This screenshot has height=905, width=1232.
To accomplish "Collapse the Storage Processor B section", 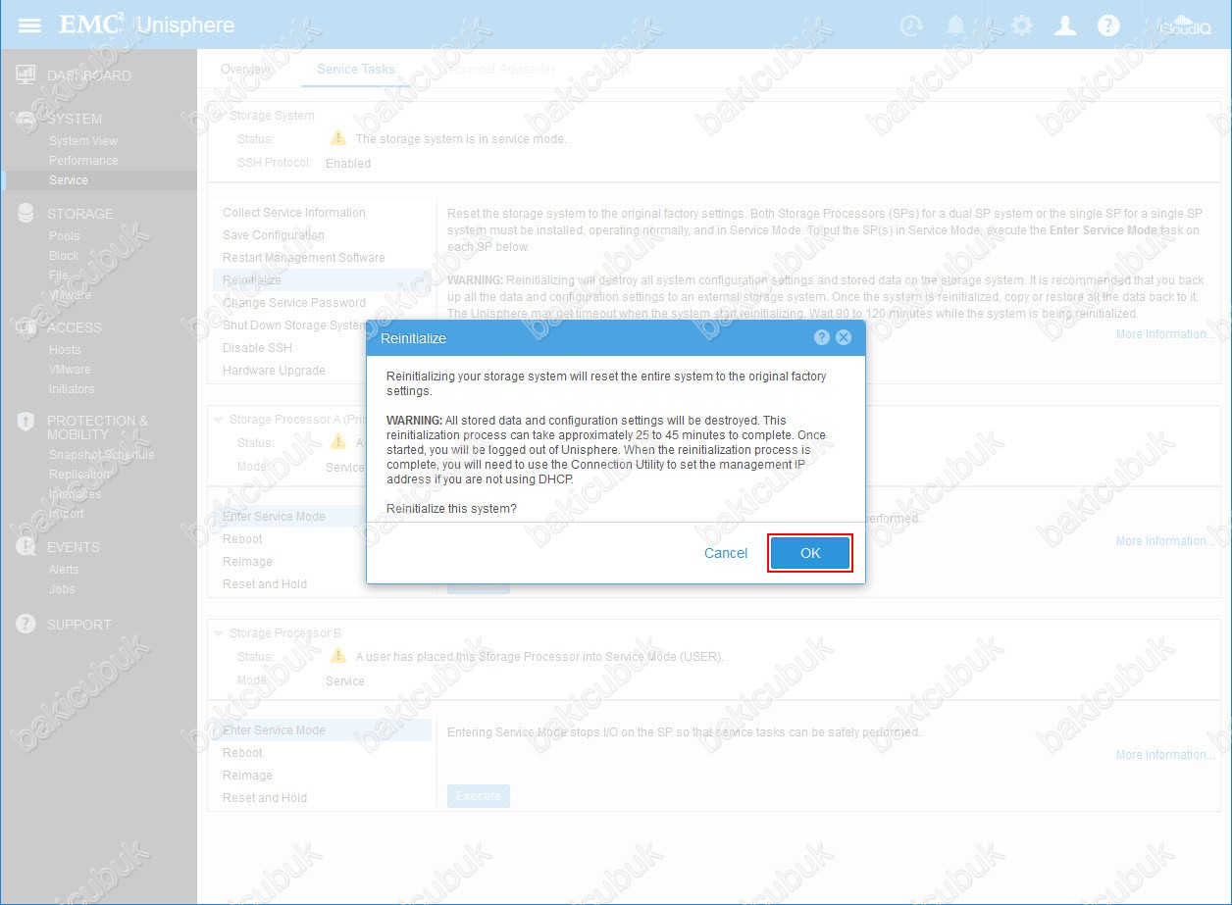I will tap(218, 633).
